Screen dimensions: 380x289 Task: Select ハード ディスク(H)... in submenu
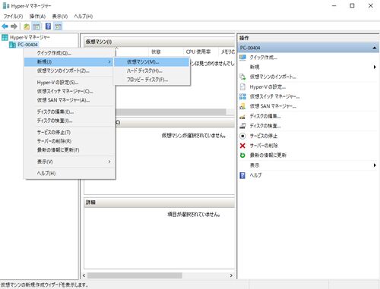151,71
